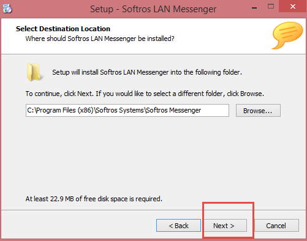Image resolution: width=307 pixels, height=241 pixels.
Task: Minimize the setup window
Action: coord(254,8)
